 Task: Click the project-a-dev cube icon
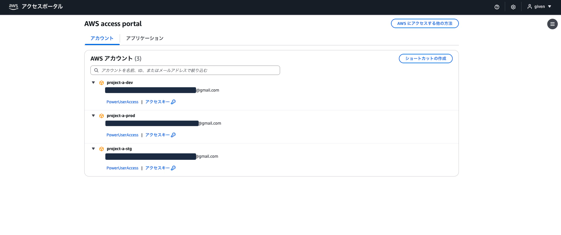tap(102, 83)
